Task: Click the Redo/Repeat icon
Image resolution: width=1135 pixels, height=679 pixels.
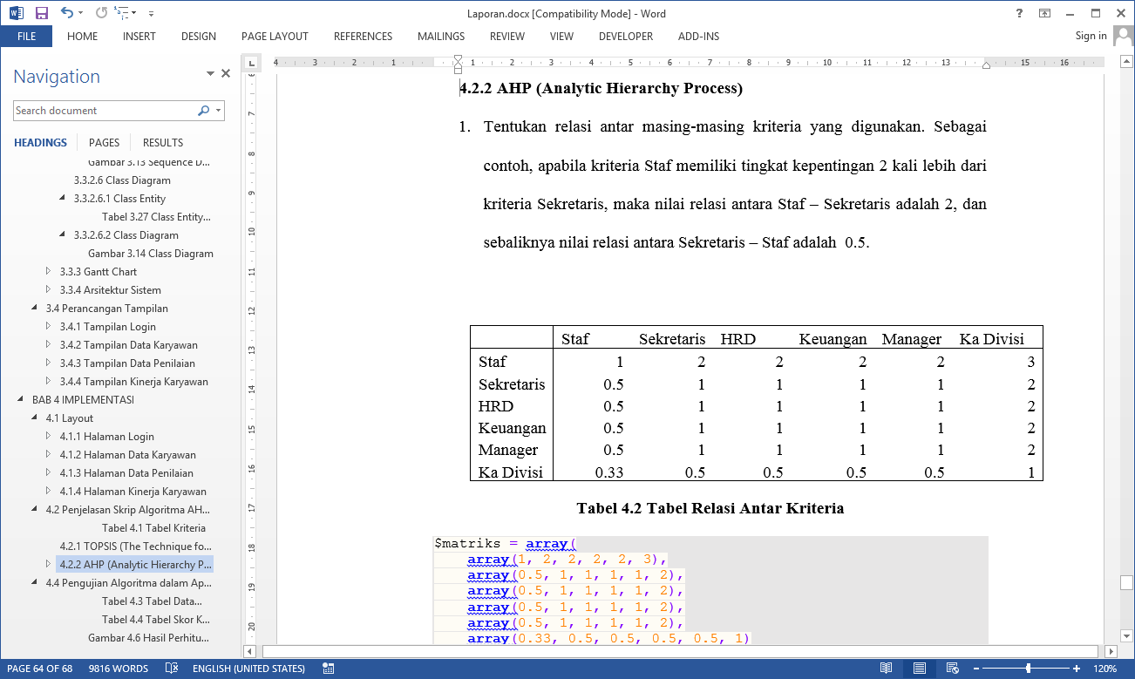Action: (x=101, y=13)
